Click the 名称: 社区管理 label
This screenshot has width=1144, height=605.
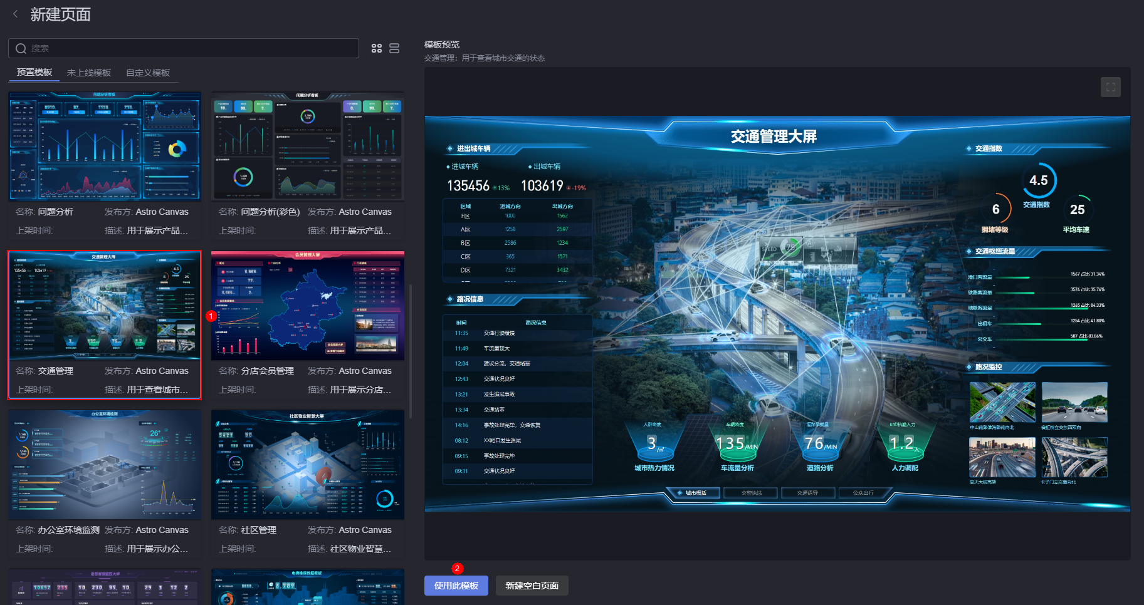click(x=248, y=530)
